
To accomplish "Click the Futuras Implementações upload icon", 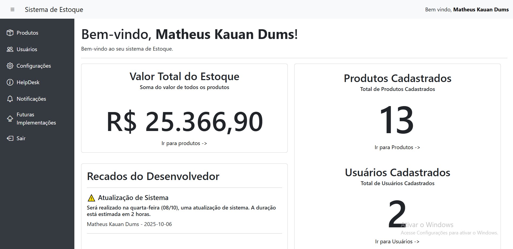I will coord(10,119).
